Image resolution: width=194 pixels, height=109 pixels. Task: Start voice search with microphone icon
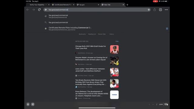tap(28, 104)
